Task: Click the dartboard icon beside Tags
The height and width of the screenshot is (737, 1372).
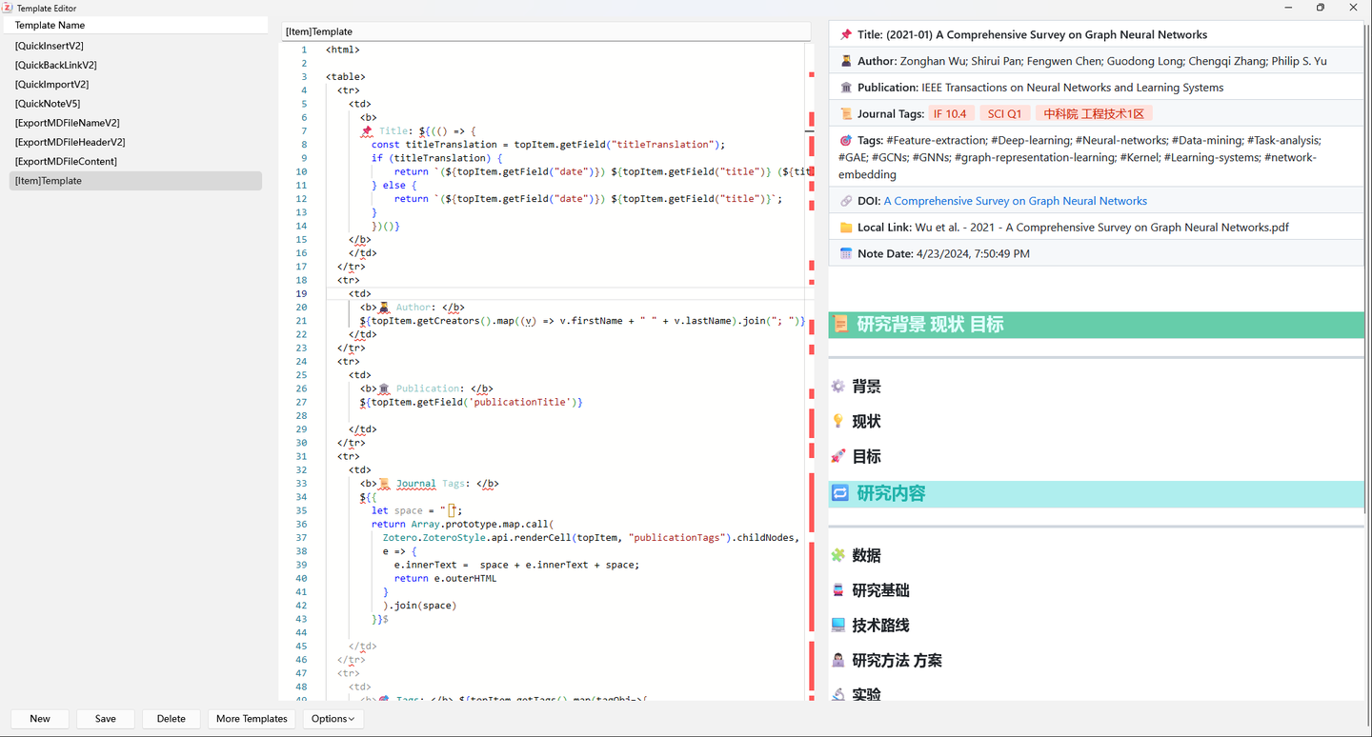Action: tap(846, 140)
